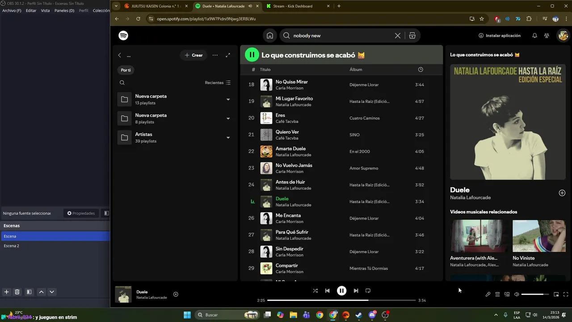Click the Instalar aplicación link

(500, 35)
